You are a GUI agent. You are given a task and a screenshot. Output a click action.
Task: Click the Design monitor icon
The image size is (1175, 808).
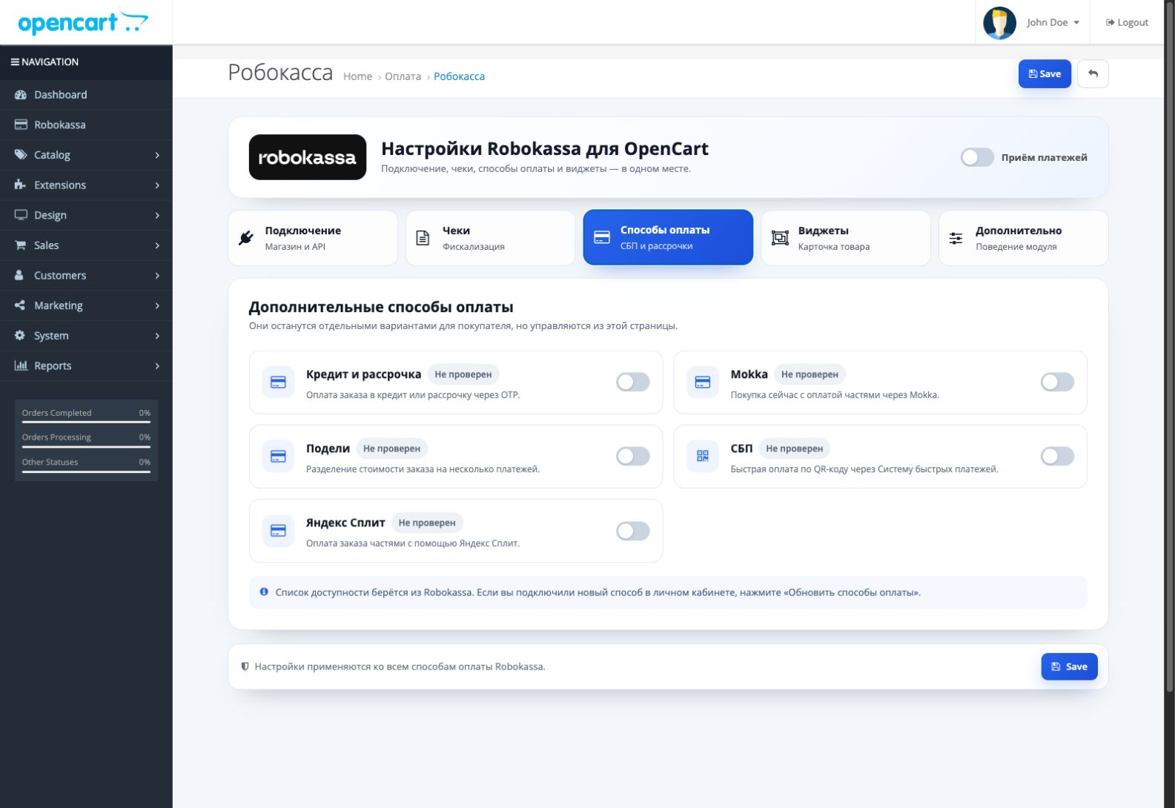pos(21,215)
